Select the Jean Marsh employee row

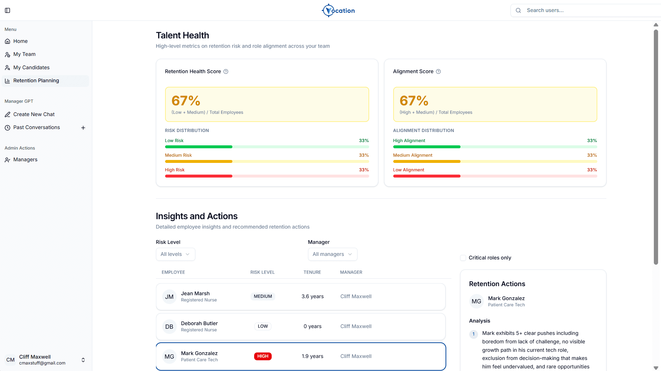click(301, 297)
